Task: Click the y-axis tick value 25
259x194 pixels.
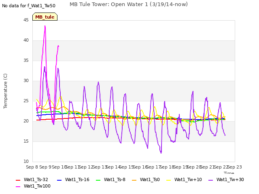Action: (26, 101)
